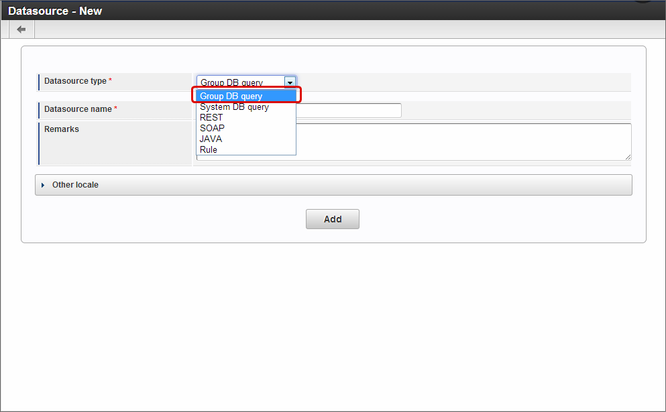Expand the Other locale section

333,185
